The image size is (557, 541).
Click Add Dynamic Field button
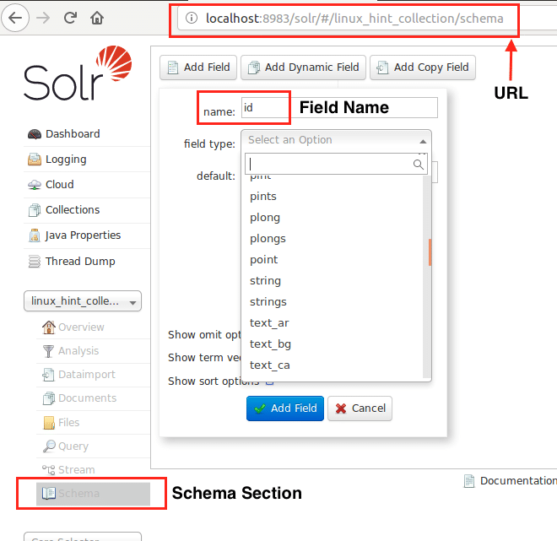pyautogui.click(x=303, y=68)
